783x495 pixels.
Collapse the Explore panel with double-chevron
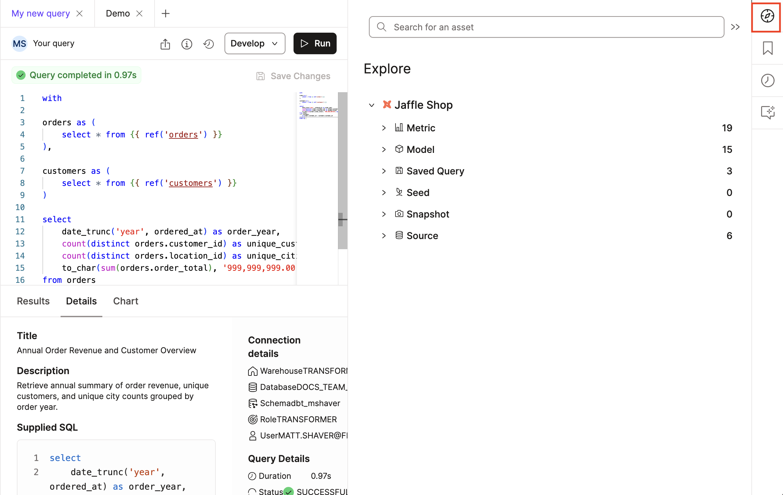click(736, 27)
